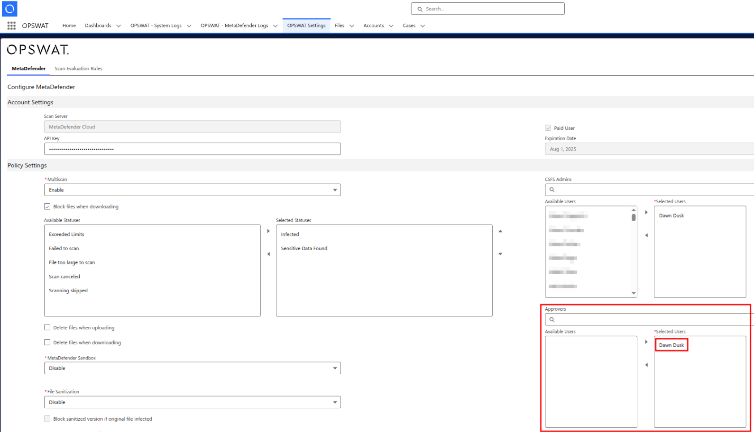Move selected status right with arrow

pos(268,231)
